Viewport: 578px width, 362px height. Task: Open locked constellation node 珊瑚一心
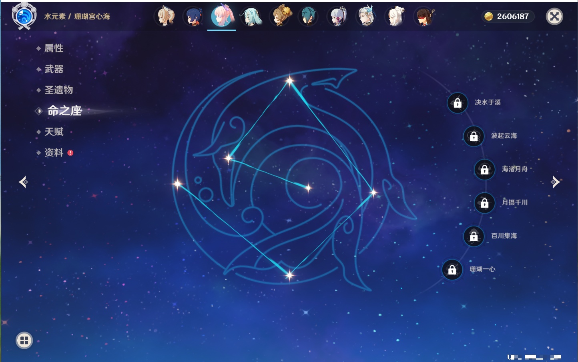(452, 270)
